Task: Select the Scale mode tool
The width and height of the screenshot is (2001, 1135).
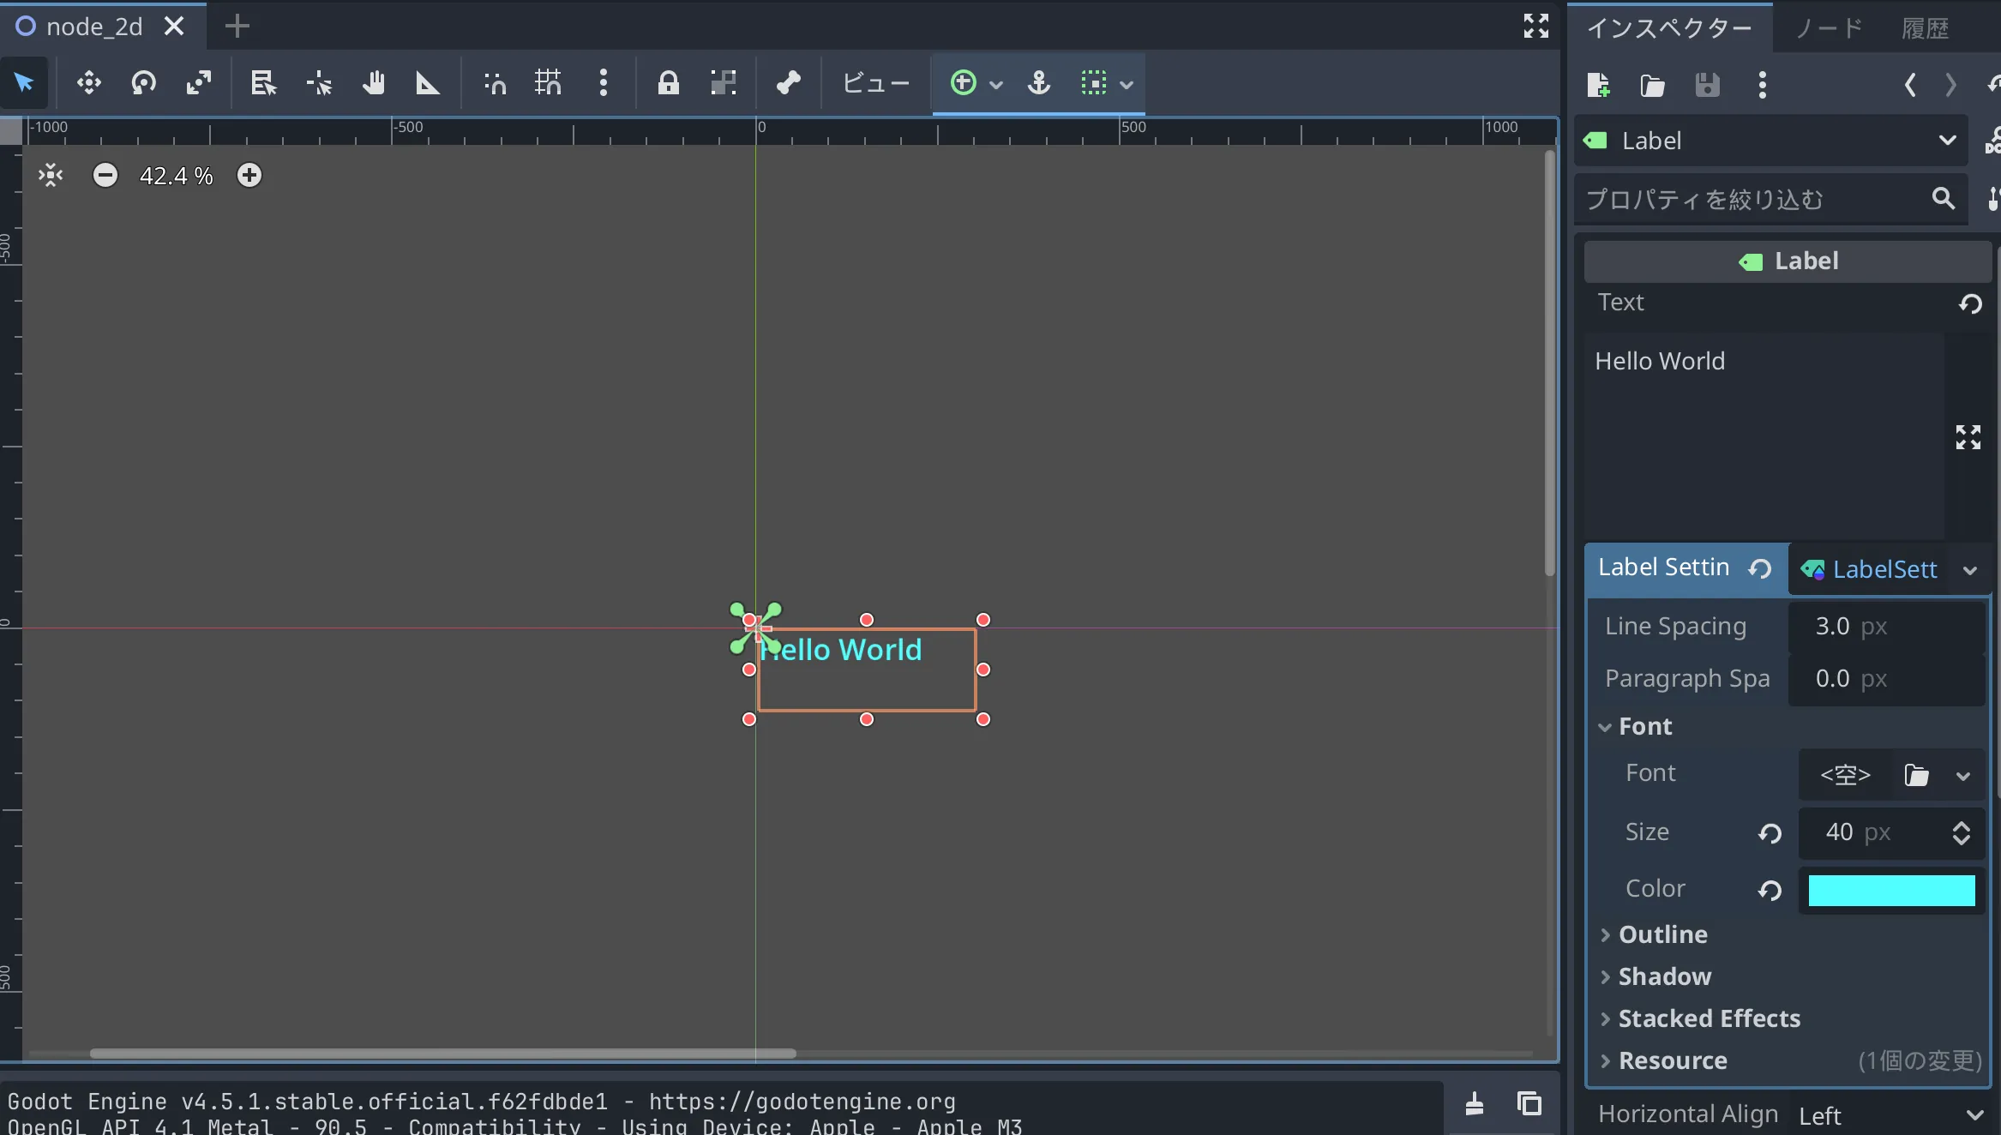Action: click(x=199, y=83)
